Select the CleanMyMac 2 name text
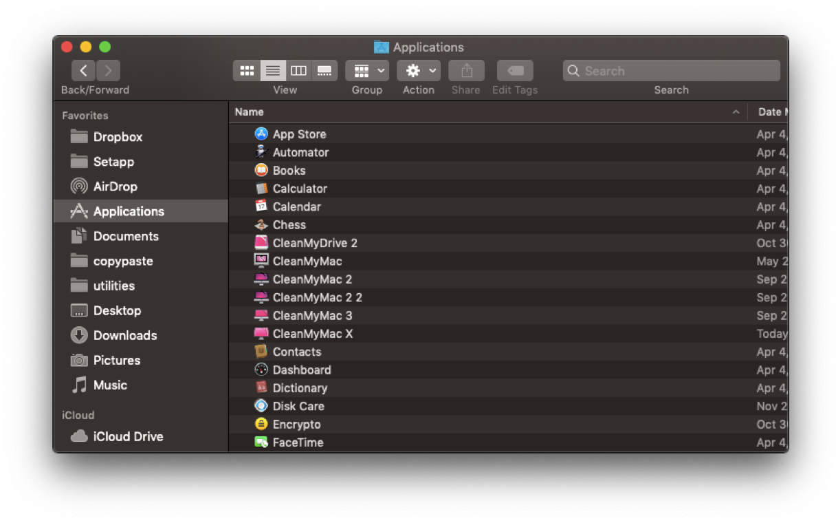The width and height of the screenshot is (836, 523). tap(312, 279)
